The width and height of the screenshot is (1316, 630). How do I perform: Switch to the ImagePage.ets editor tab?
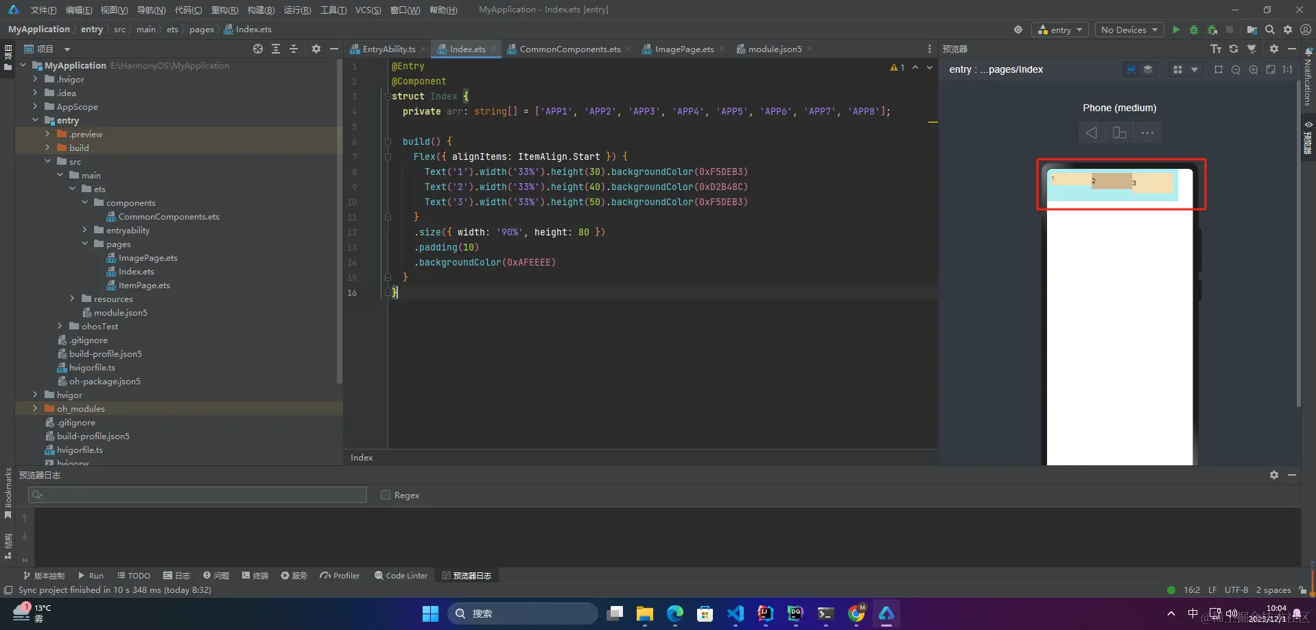pos(683,49)
